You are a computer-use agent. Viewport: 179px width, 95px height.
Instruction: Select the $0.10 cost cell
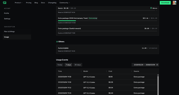tap(111, 77)
